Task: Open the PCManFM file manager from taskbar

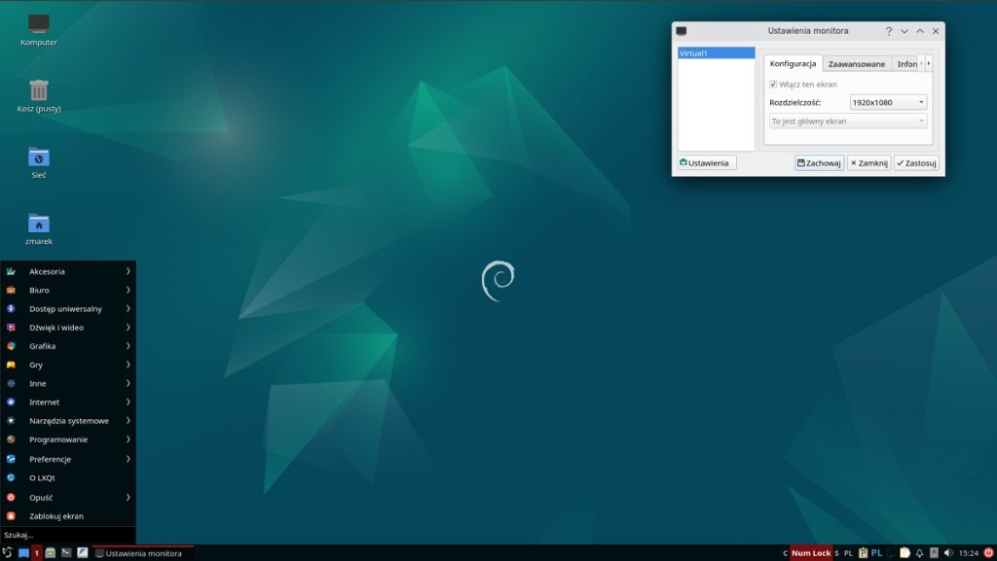Action: pyautogui.click(x=50, y=554)
